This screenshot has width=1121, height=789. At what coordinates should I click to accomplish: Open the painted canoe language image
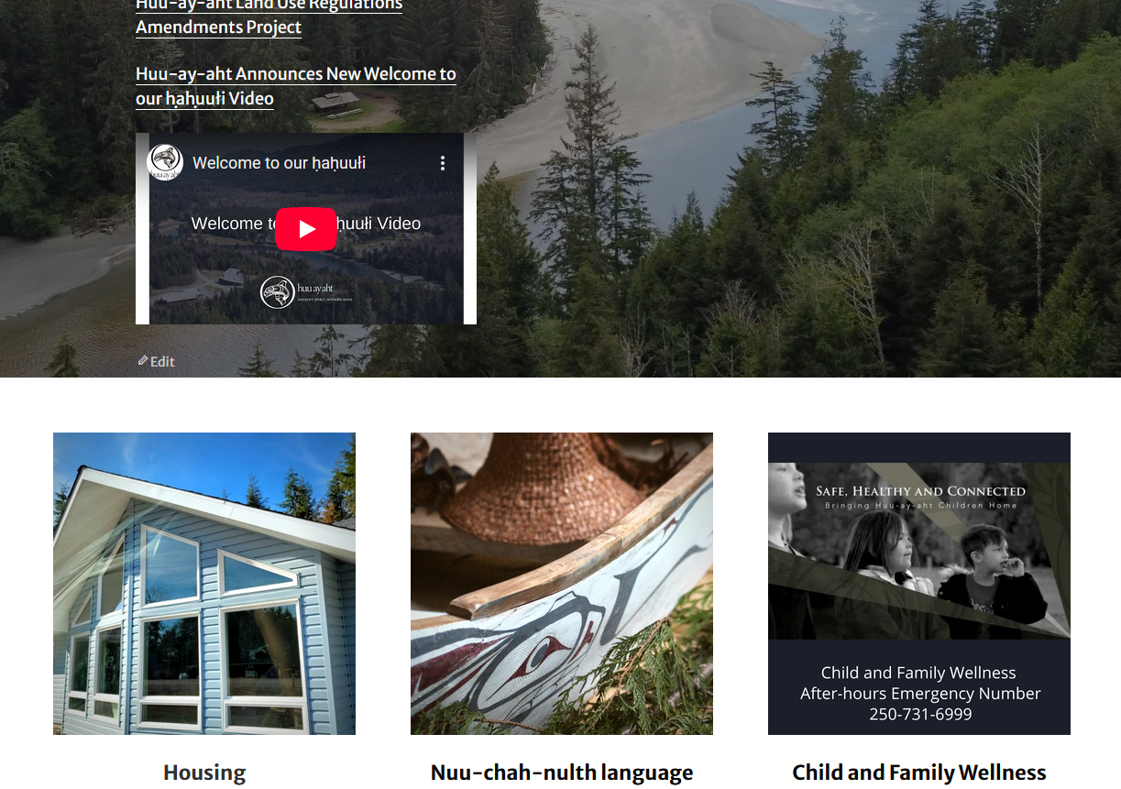(x=562, y=584)
